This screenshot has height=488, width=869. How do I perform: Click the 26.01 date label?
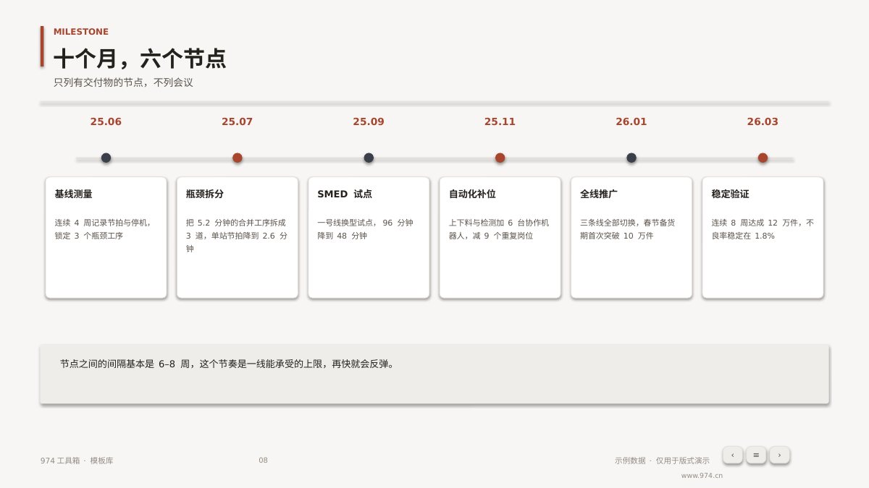pos(631,121)
